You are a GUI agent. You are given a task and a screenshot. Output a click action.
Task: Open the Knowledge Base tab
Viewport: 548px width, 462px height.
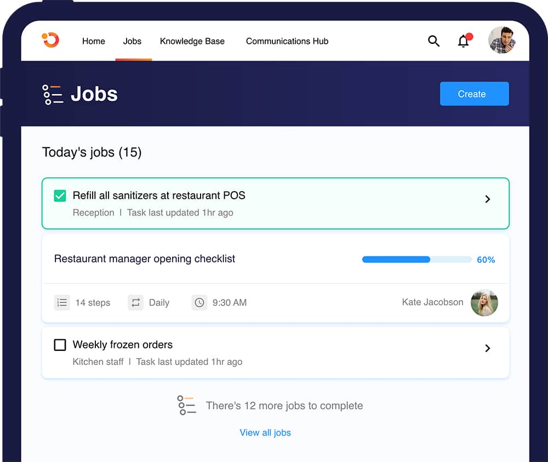click(x=192, y=41)
